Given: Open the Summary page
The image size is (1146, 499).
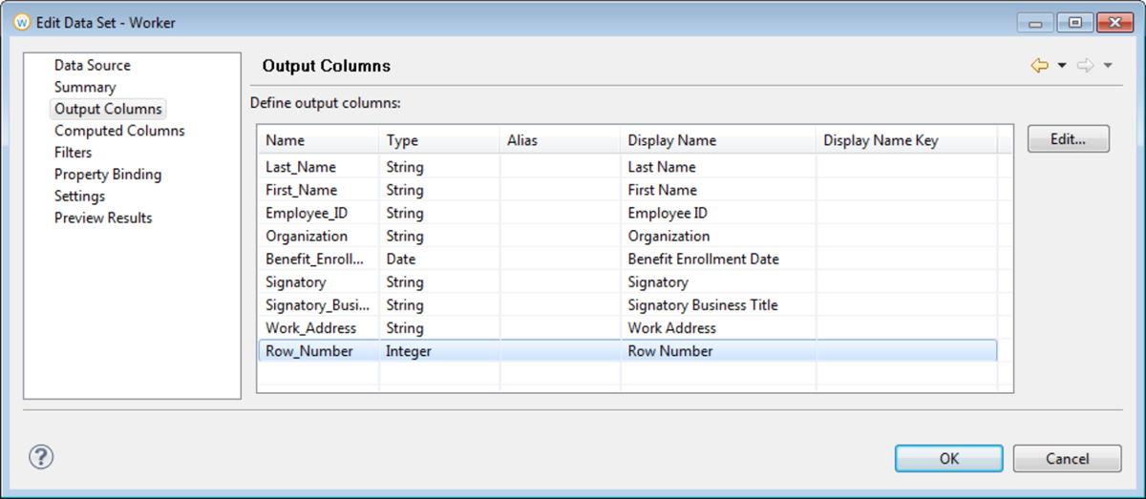Looking at the screenshot, I should (x=85, y=87).
